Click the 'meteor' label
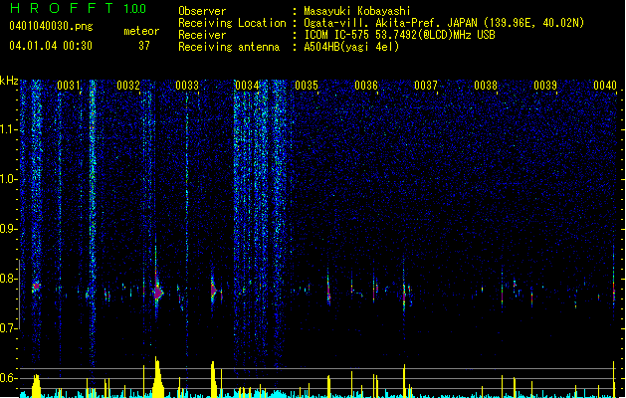This screenshot has width=626, height=398. 141,31
